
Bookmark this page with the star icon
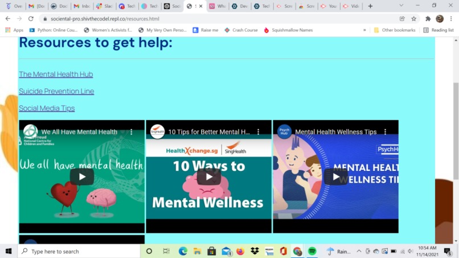tap(413, 19)
